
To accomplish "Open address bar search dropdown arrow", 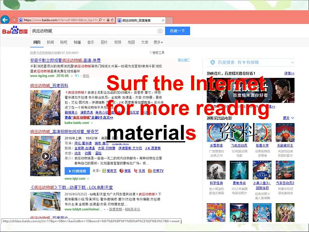I will [104, 20].
